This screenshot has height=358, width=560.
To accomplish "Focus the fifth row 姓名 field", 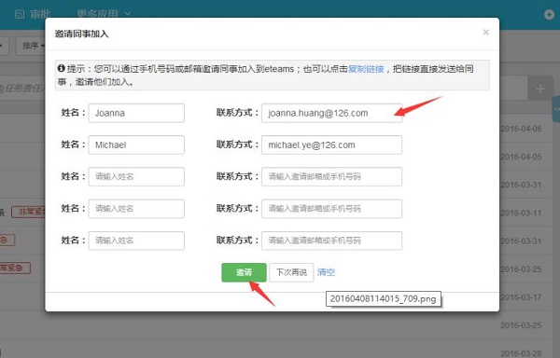I will pyautogui.click(x=136, y=241).
